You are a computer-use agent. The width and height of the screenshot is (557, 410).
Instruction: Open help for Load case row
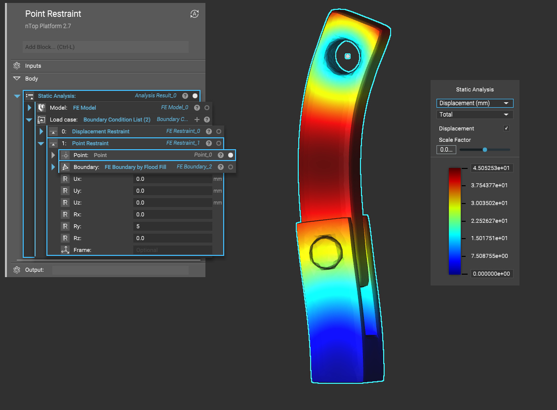[x=207, y=120]
